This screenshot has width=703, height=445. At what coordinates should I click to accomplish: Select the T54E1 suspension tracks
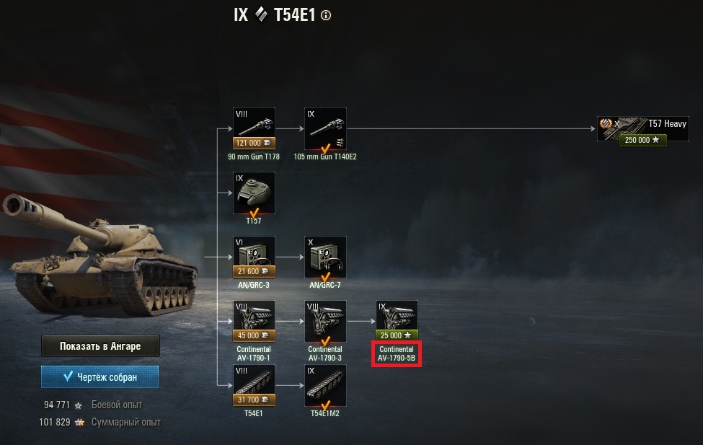[x=254, y=385]
